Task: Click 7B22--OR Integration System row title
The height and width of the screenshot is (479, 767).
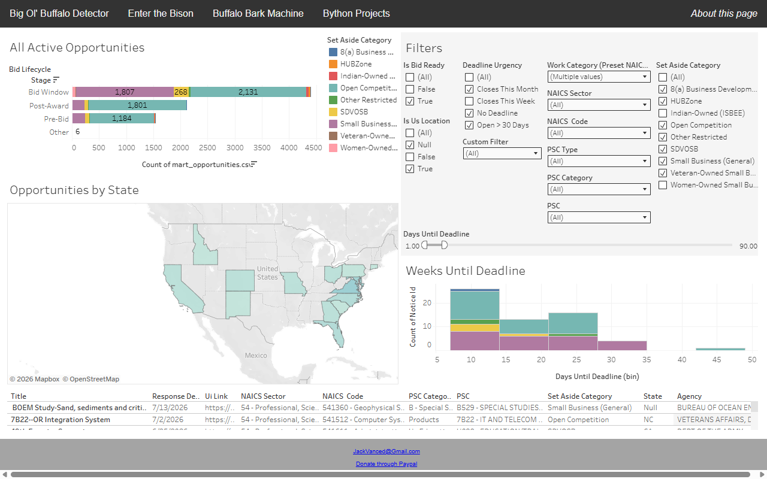Action: point(78,420)
